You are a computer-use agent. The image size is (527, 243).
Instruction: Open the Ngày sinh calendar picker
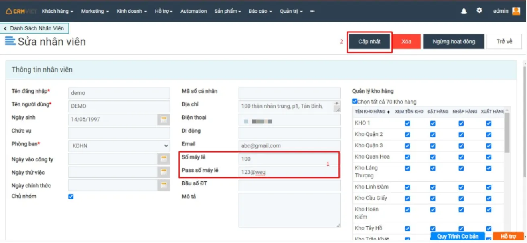pos(164,120)
